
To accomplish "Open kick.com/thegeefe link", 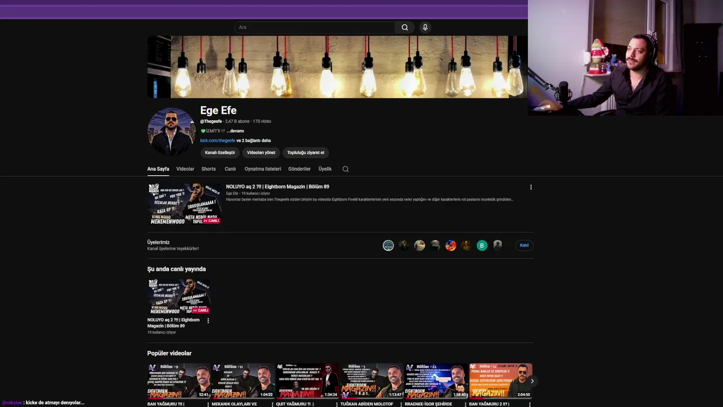I will [x=217, y=141].
